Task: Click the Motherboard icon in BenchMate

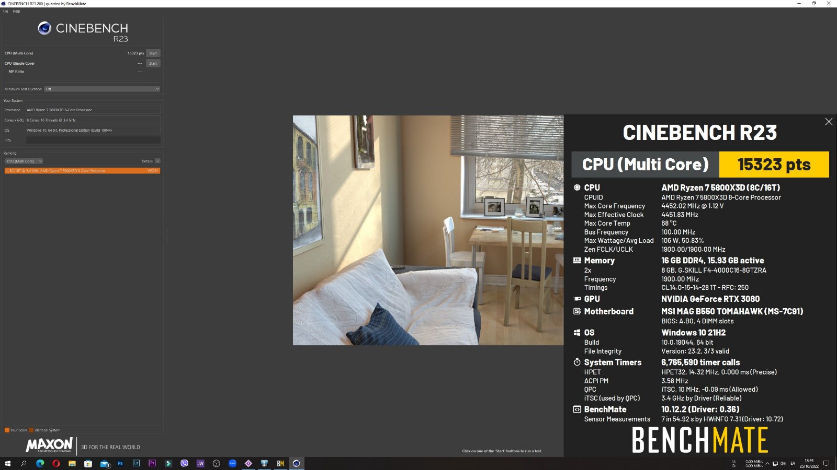Action: (x=577, y=311)
